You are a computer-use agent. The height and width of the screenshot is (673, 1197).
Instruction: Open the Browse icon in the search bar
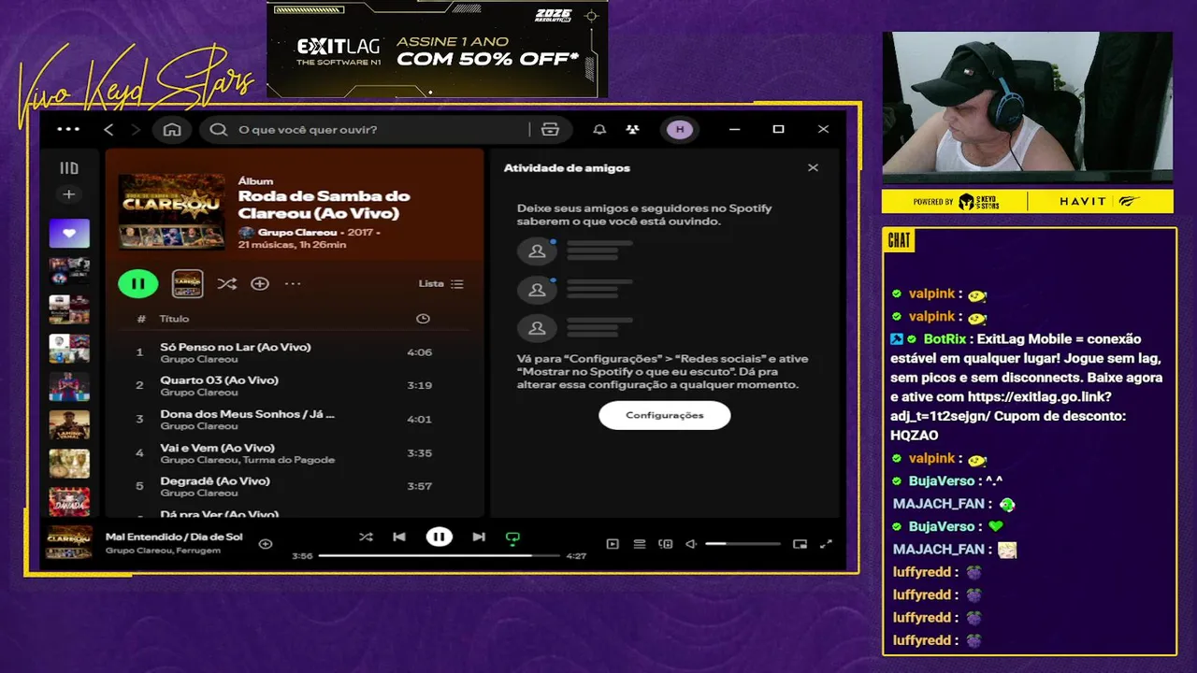[550, 129]
